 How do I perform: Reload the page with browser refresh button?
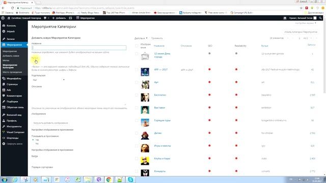[x=12, y=8]
